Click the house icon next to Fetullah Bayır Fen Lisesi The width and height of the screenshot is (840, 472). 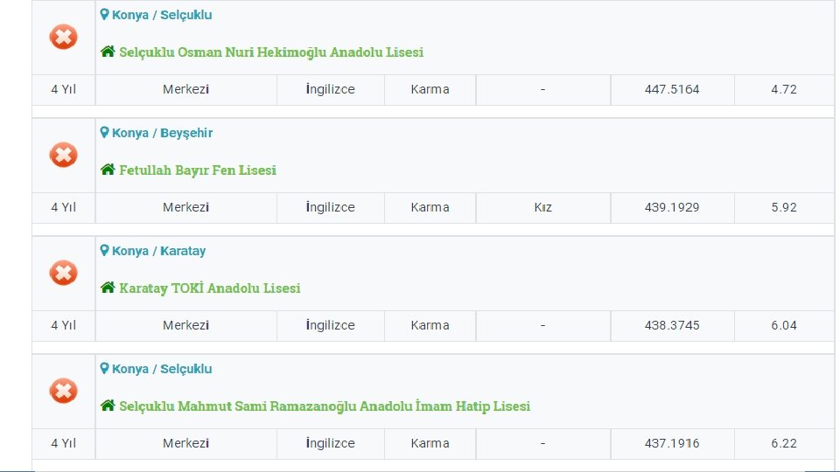click(108, 170)
